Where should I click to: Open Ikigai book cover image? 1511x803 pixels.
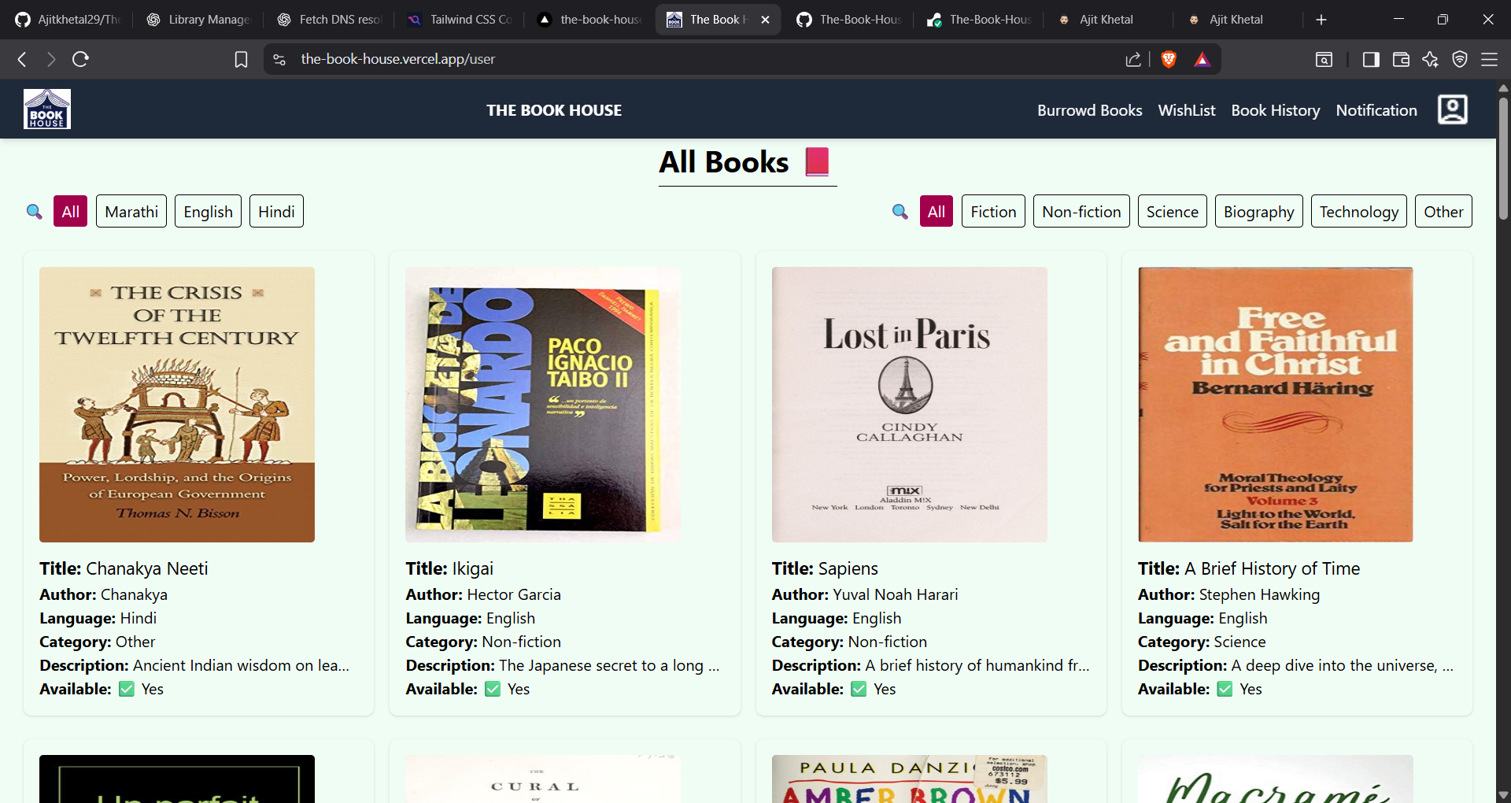[x=543, y=405]
